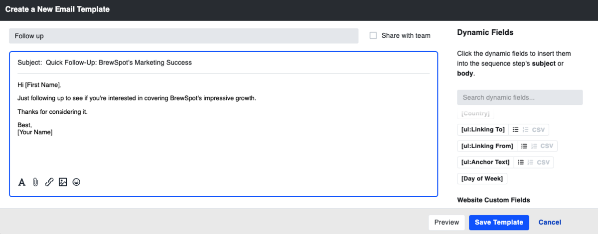Enable the Share with team checkbox
This screenshot has height=234, width=598.
pyautogui.click(x=373, y=36)
